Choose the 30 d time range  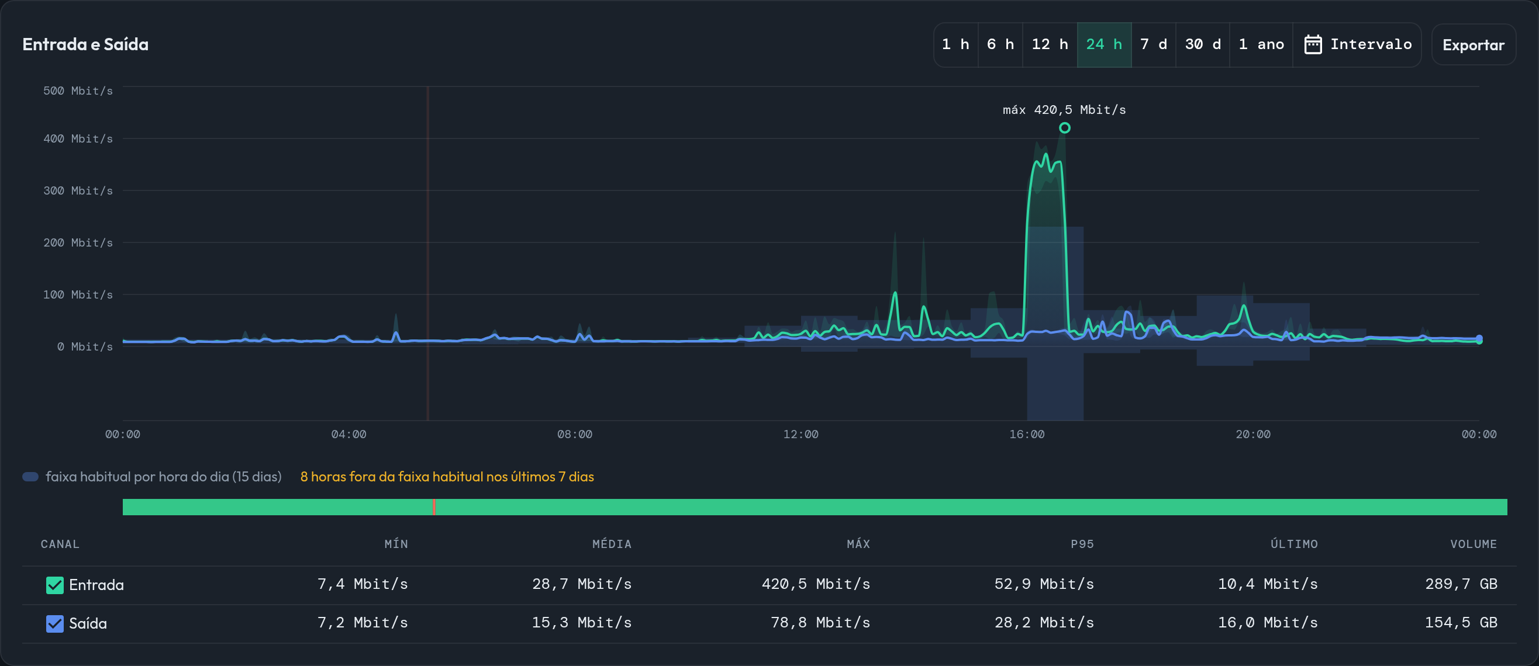pos(1203,45)
